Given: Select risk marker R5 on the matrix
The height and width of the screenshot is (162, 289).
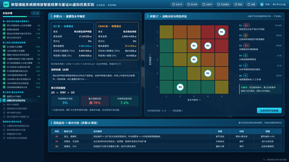Looking at the screenshot, I should pos(194,59).
